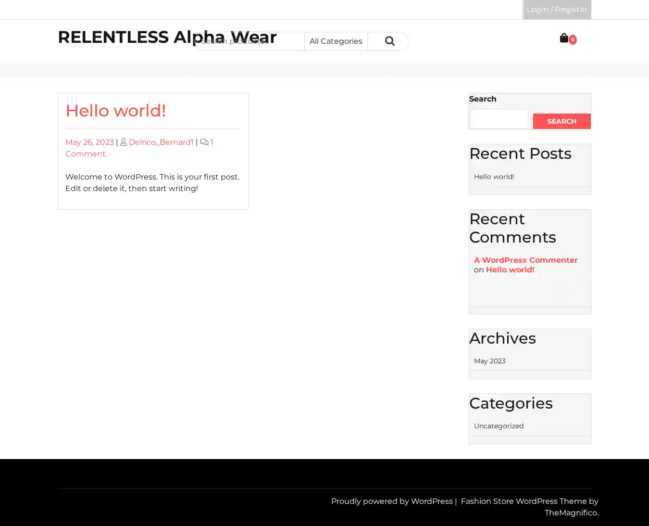Viewport: 649px width, 526px height.
Task: Click the sidebar Search text box
Action: [x=499, y=119]
